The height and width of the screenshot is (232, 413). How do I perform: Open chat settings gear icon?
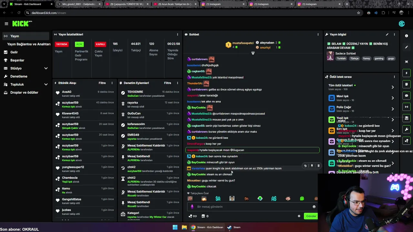pyautogui.click(x=299, y=216)
